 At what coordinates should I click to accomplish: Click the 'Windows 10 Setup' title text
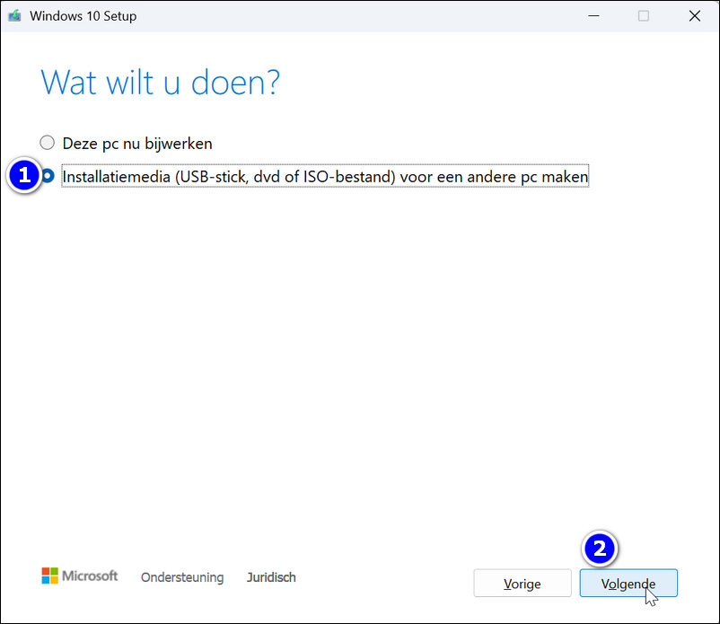point(83,16)
